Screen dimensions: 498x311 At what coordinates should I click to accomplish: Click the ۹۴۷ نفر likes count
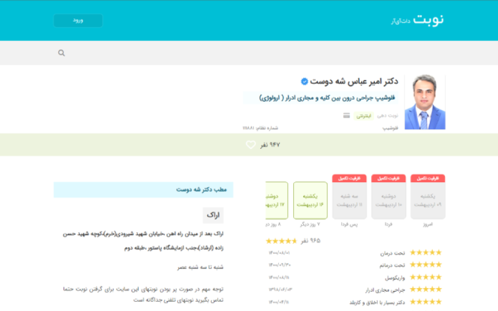(x=270, y=145)
